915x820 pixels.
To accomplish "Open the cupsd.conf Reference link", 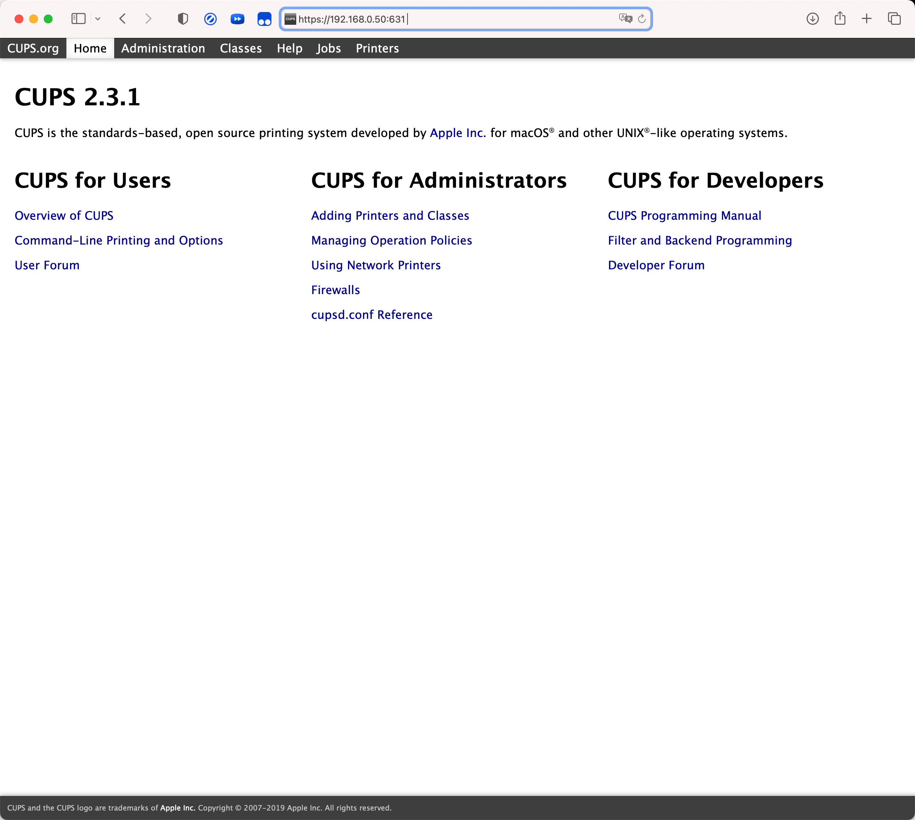I will [372, 315].
